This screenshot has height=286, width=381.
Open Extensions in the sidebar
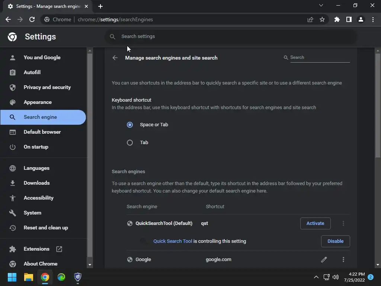[x=43, y=249]
